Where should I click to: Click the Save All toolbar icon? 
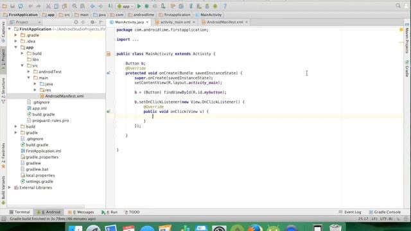click(x=12, y=6)
